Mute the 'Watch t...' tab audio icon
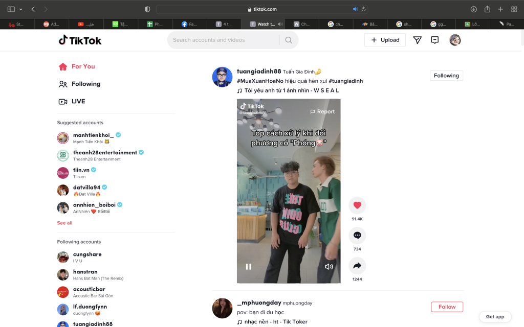The width and height of the screenshot is (524, 327). pyautogui.click(x=280, y=24)
